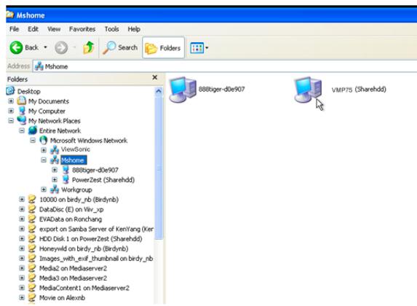Click the Entire Network globe icon
Screen dimensions: 417x306
point(33,130)
